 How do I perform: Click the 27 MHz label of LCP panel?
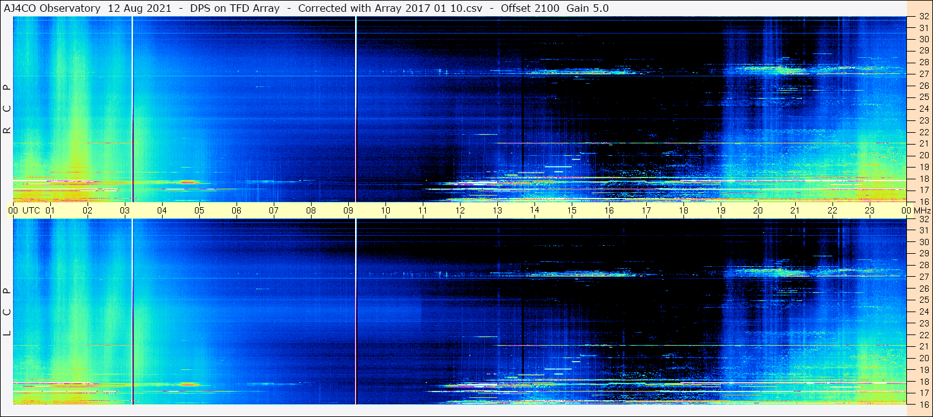click(923, 277)
